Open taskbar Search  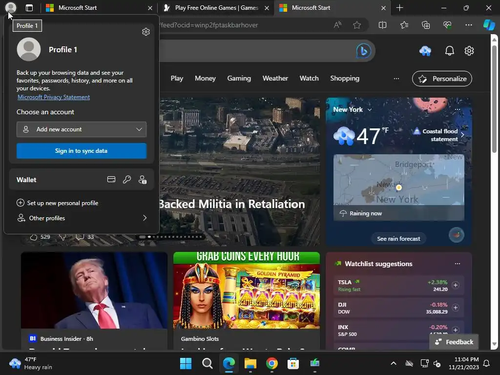pyautogui.click(x=208, y=363)
